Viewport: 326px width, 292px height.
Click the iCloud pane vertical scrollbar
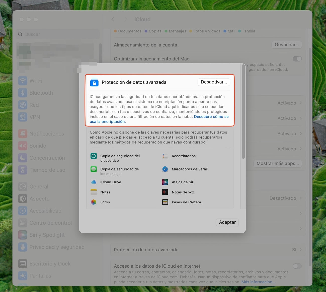310,157
